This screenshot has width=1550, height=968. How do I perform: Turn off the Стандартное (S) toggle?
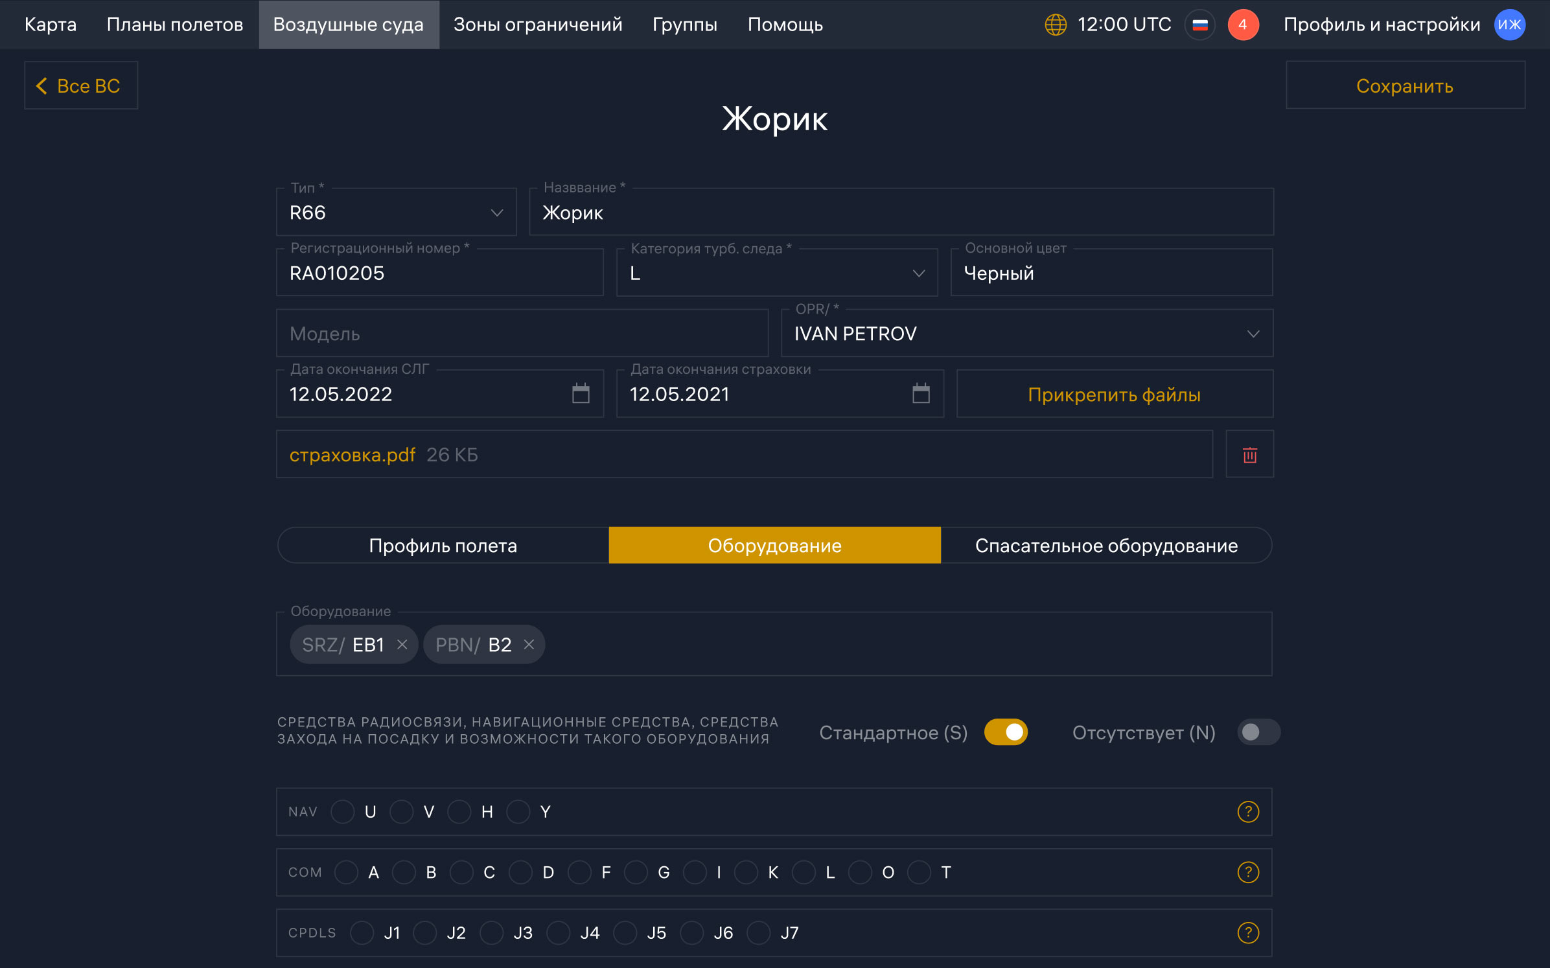pyautogui.click(x=1006, y=732)
